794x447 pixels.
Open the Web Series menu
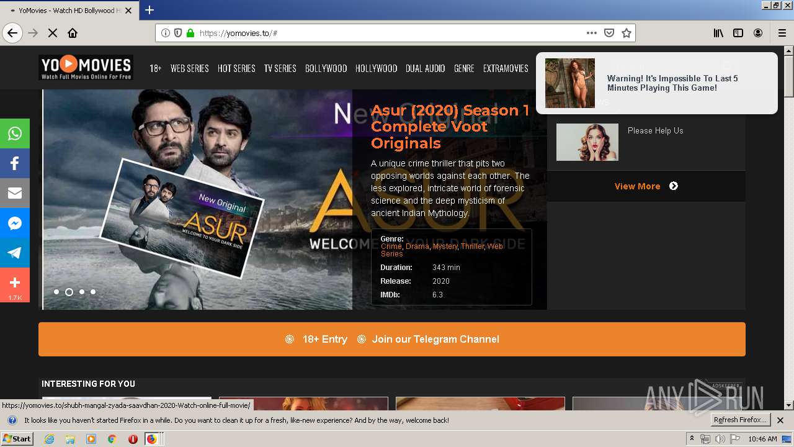point(190,68)
